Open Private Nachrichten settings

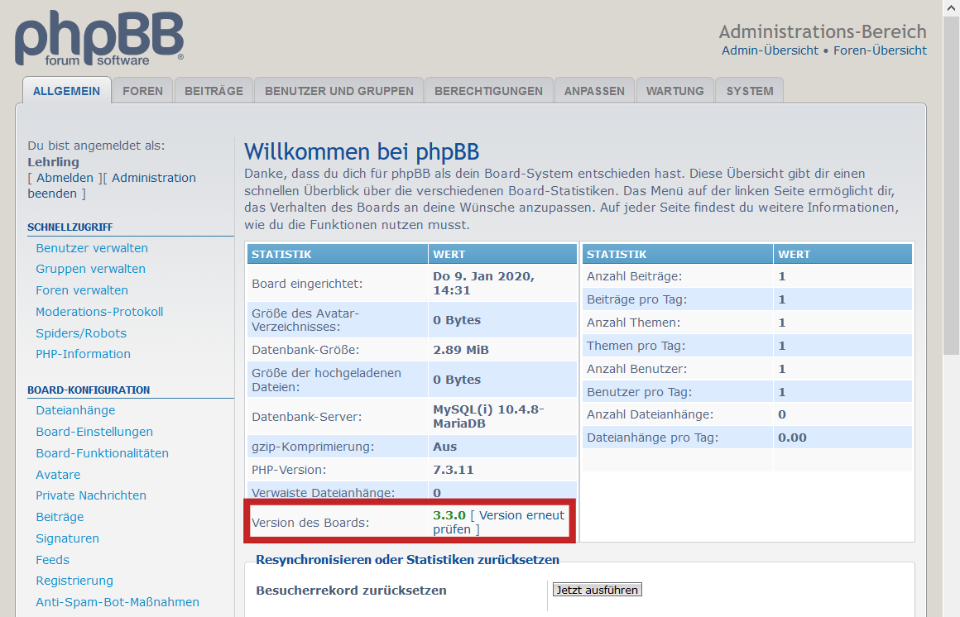91,495
